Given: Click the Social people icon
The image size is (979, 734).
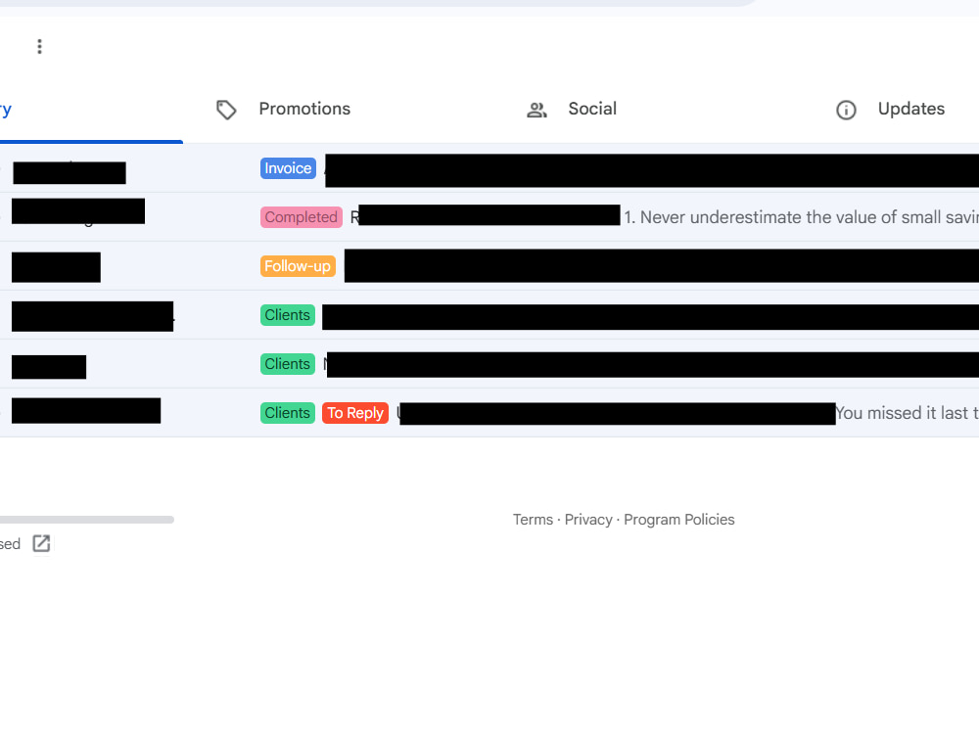Looking at the screenshot, I should click(536, 111).
